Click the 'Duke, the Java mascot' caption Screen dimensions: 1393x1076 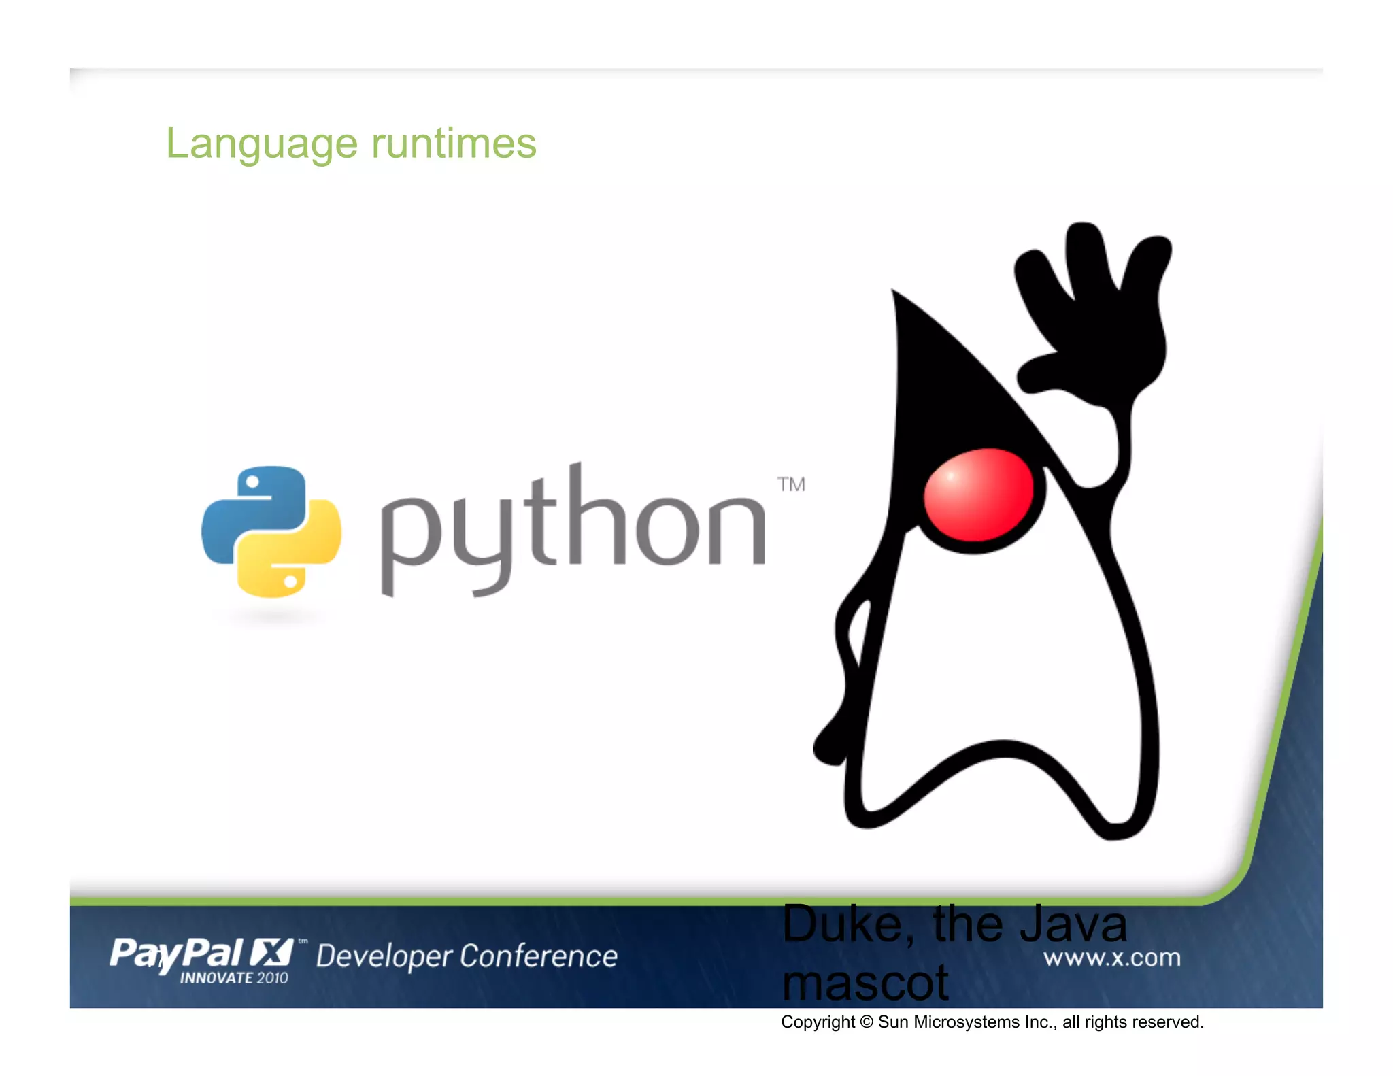pos(954,952)
